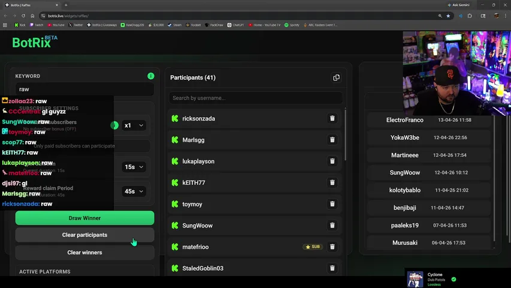The height and width of the screenshot is (288, 511).
Task: Delete ricksonzada from participants
Action: click(x=332, y=119)
